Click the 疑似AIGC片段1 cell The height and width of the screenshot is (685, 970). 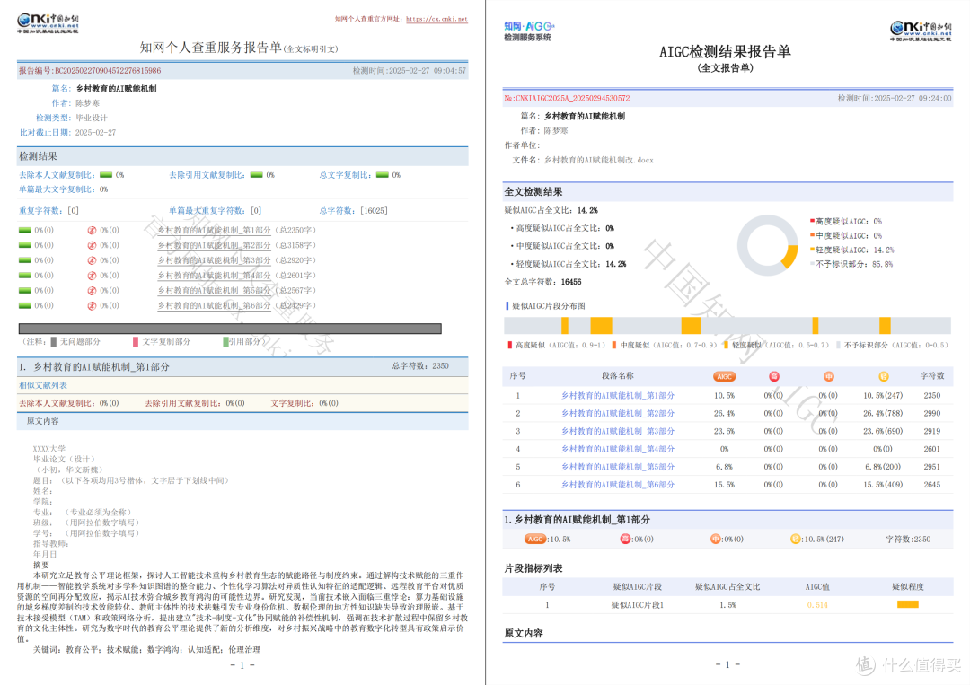[x=637, y=604]
